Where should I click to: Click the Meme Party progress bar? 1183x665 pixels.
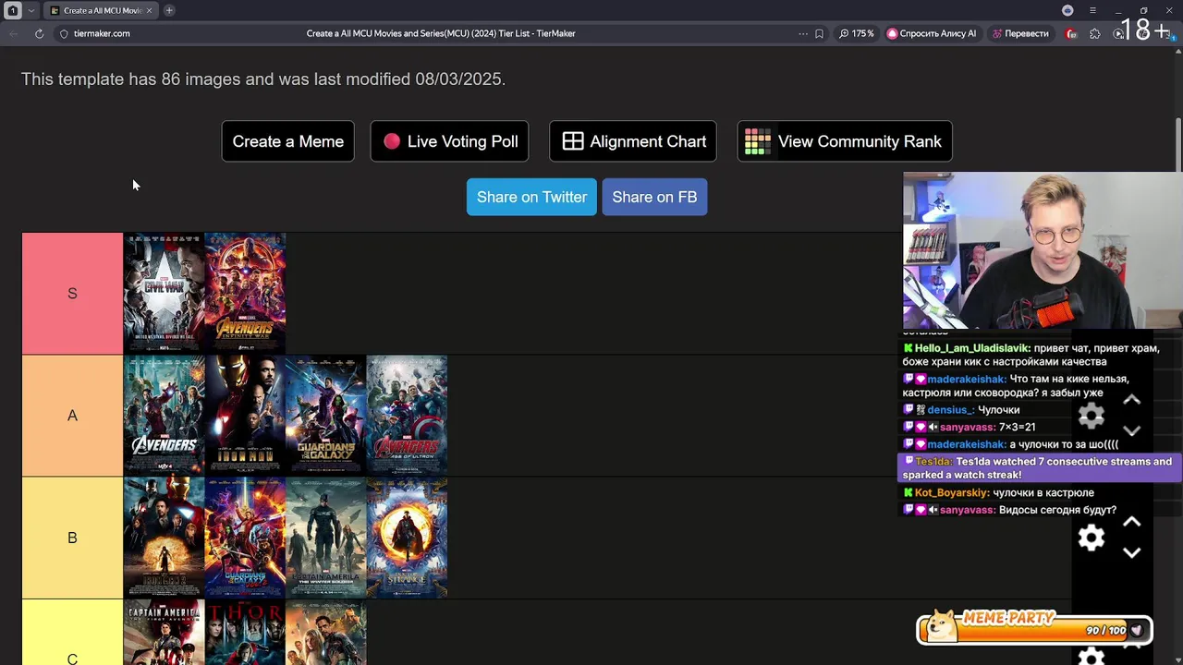1033,630
